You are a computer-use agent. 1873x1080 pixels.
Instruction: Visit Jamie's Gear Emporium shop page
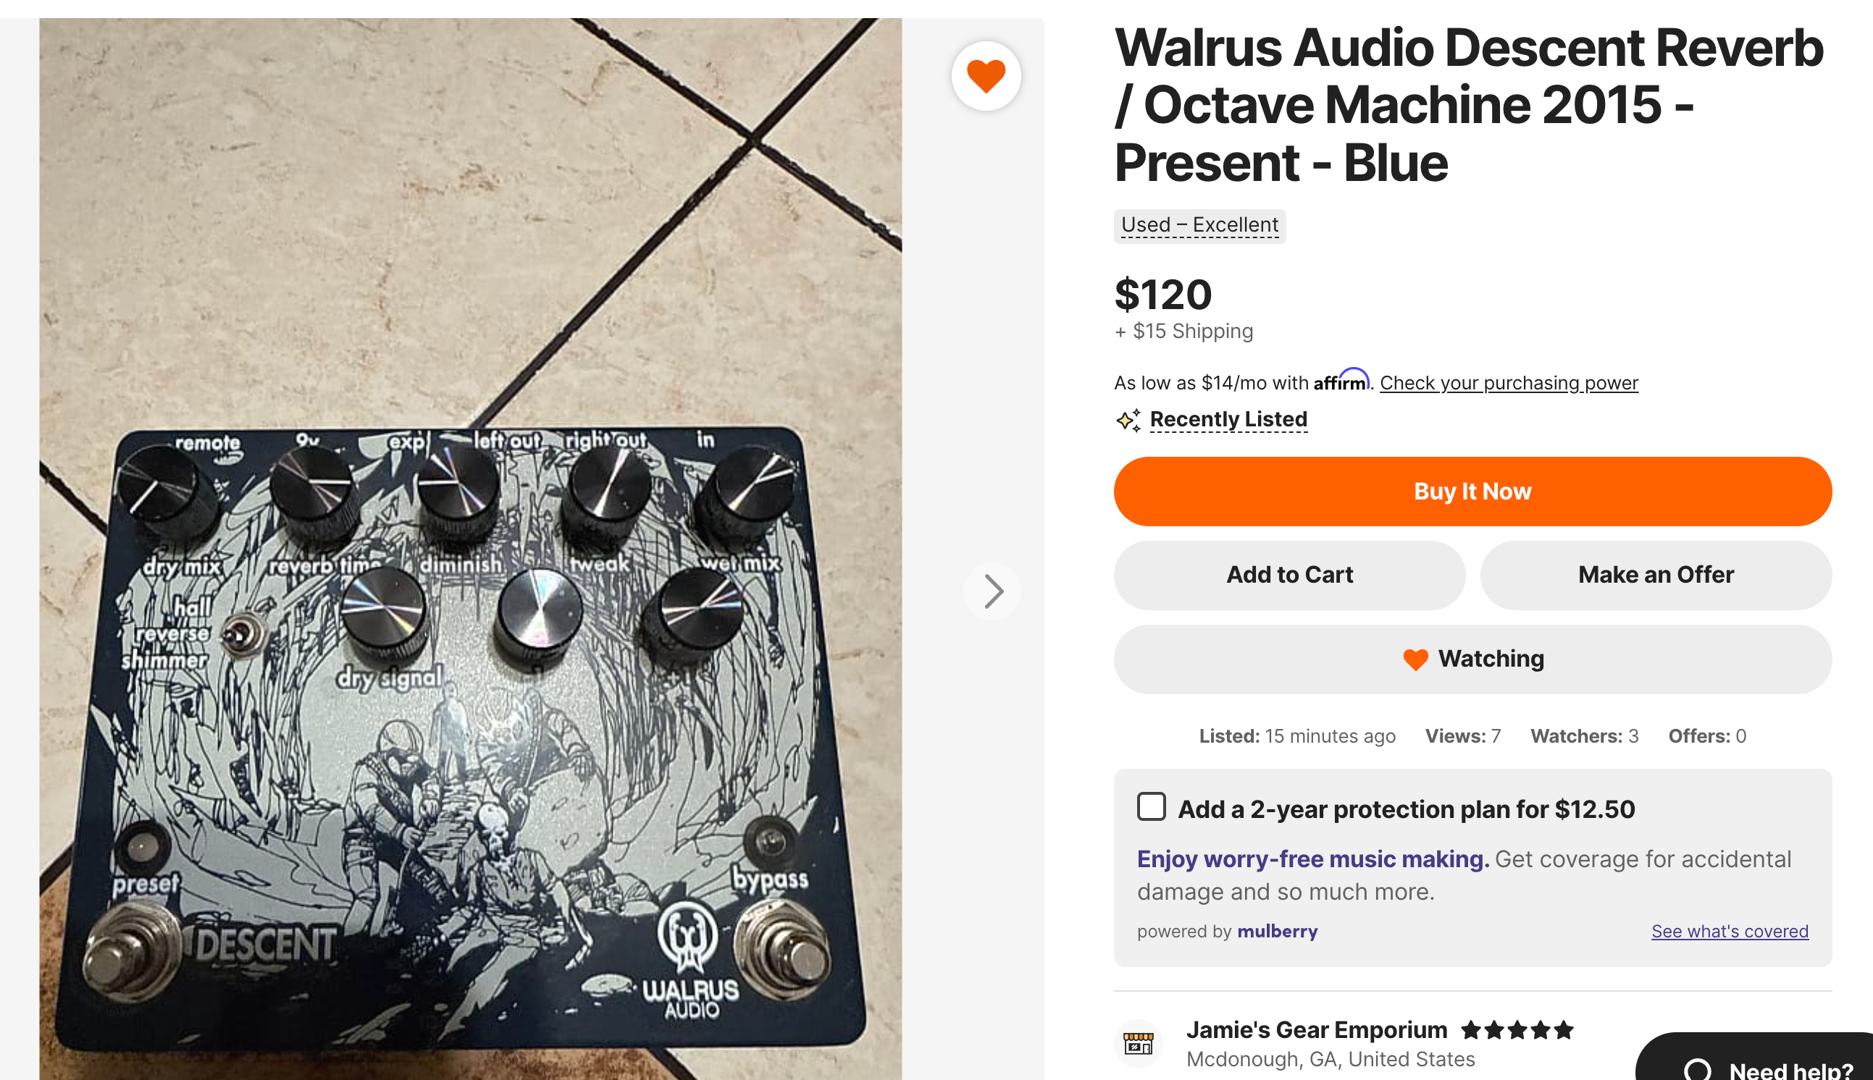point(1317,1029)
